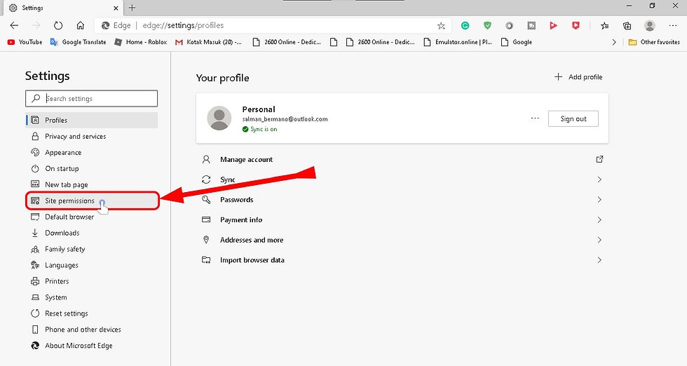Expand the Sync settings row
This screenshot has height=366, width=687.
pos(402,179)
